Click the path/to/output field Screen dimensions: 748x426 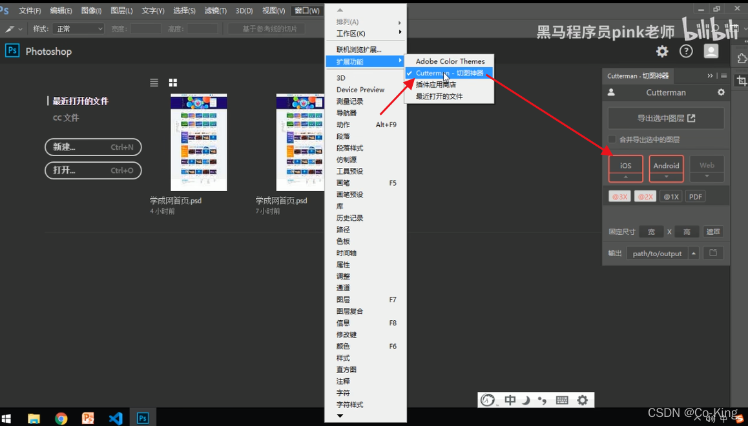657,254
